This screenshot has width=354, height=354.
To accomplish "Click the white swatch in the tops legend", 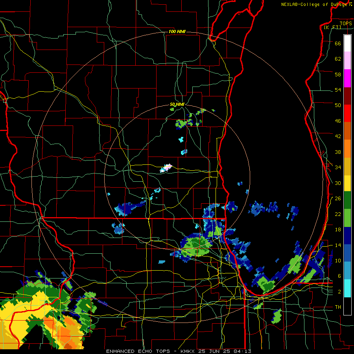I will coord(347,43).
